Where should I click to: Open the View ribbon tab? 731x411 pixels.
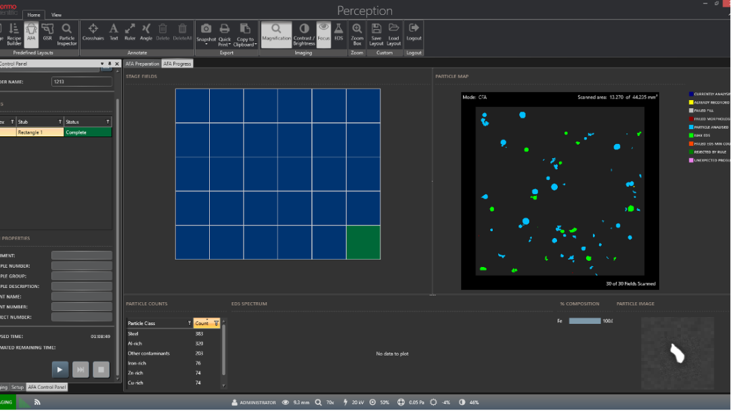56,14
